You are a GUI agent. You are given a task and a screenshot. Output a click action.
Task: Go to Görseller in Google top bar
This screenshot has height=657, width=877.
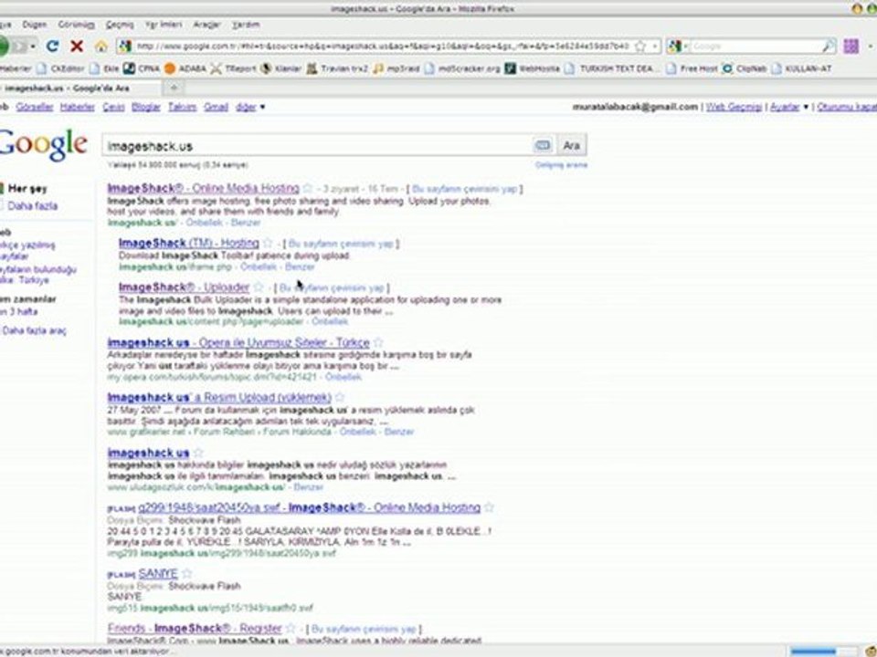point(35,107)
